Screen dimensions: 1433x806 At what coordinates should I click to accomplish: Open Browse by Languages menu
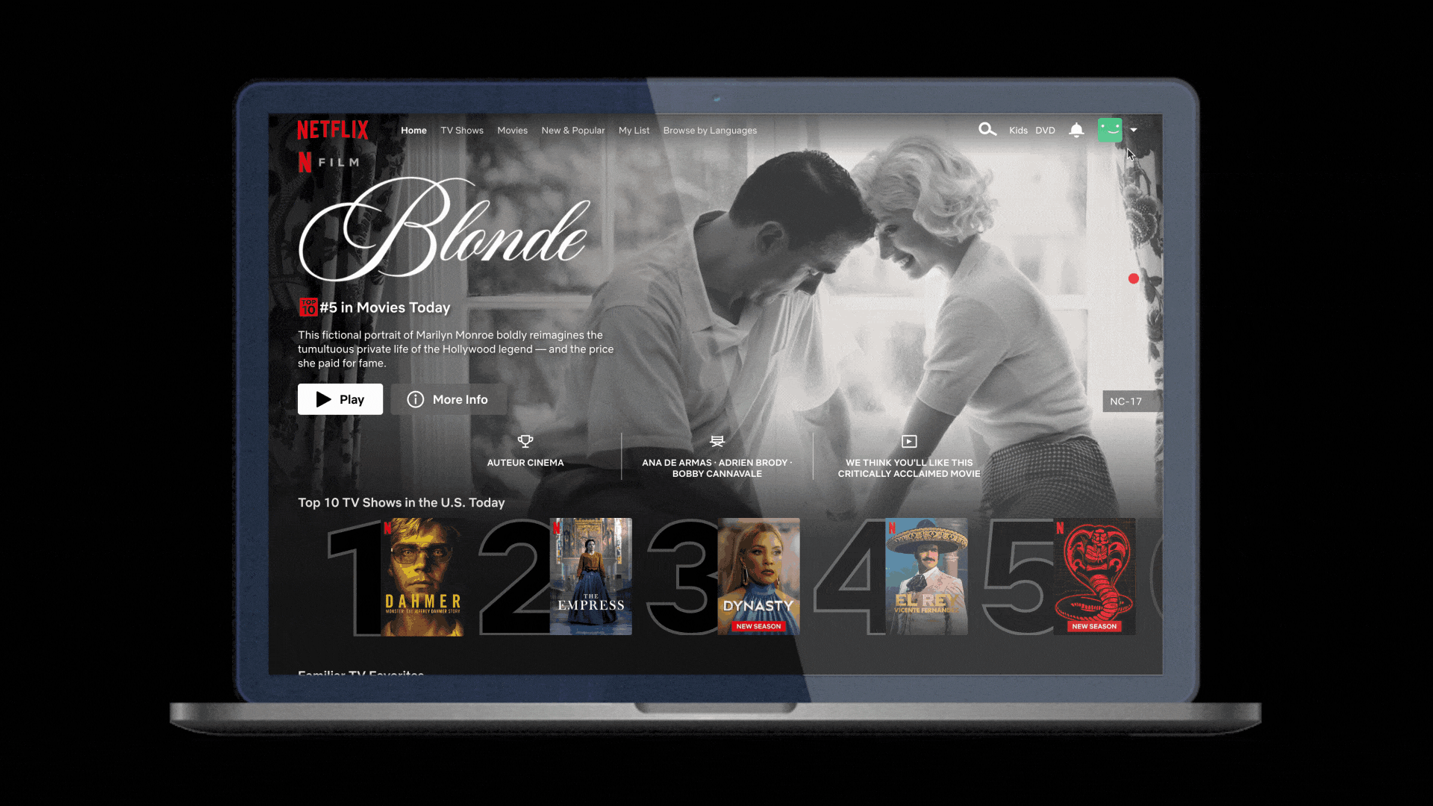coord(711,130)
